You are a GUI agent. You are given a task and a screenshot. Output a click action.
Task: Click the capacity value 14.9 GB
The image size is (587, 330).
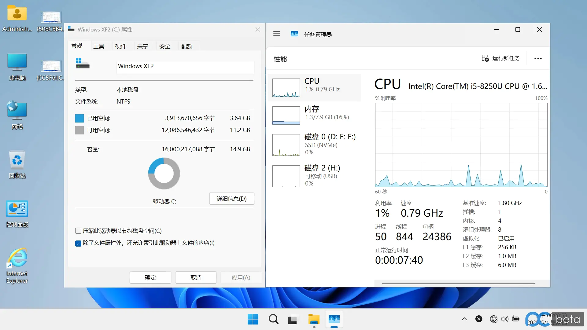[240, 149]
